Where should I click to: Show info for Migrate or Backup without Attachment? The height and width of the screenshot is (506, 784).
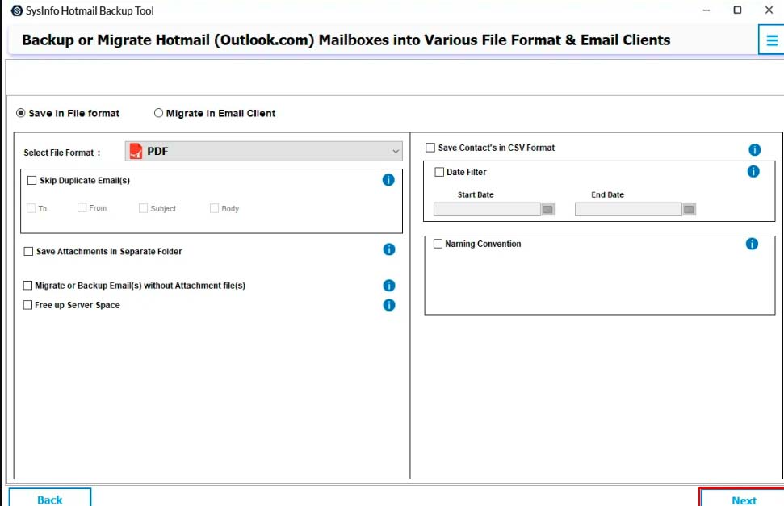pyautogui.click(x=389, y=286)
